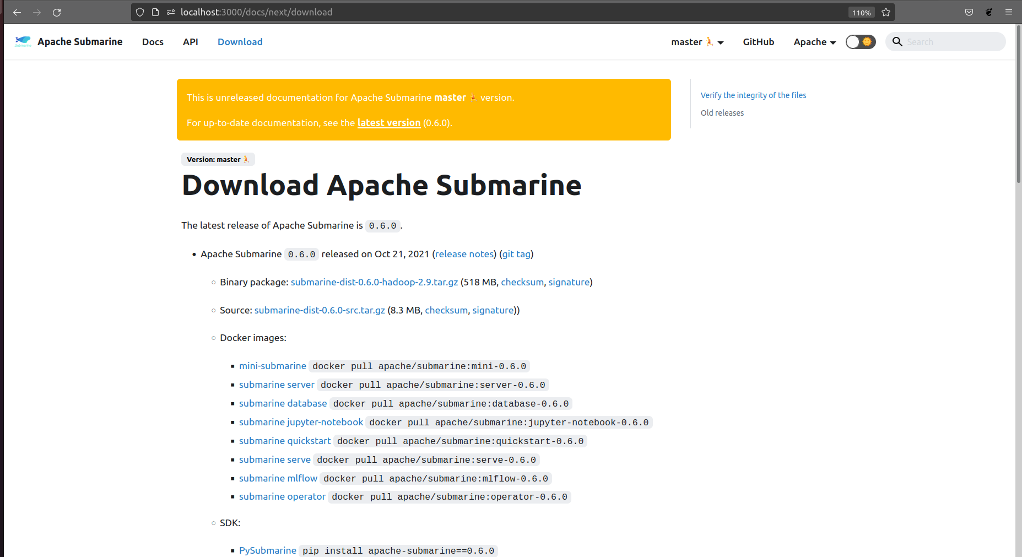The height and width of the screenshot is (557, 1022).
Task: Open the API navbar item
Action: pyautogui.click(x=191, y=42)
